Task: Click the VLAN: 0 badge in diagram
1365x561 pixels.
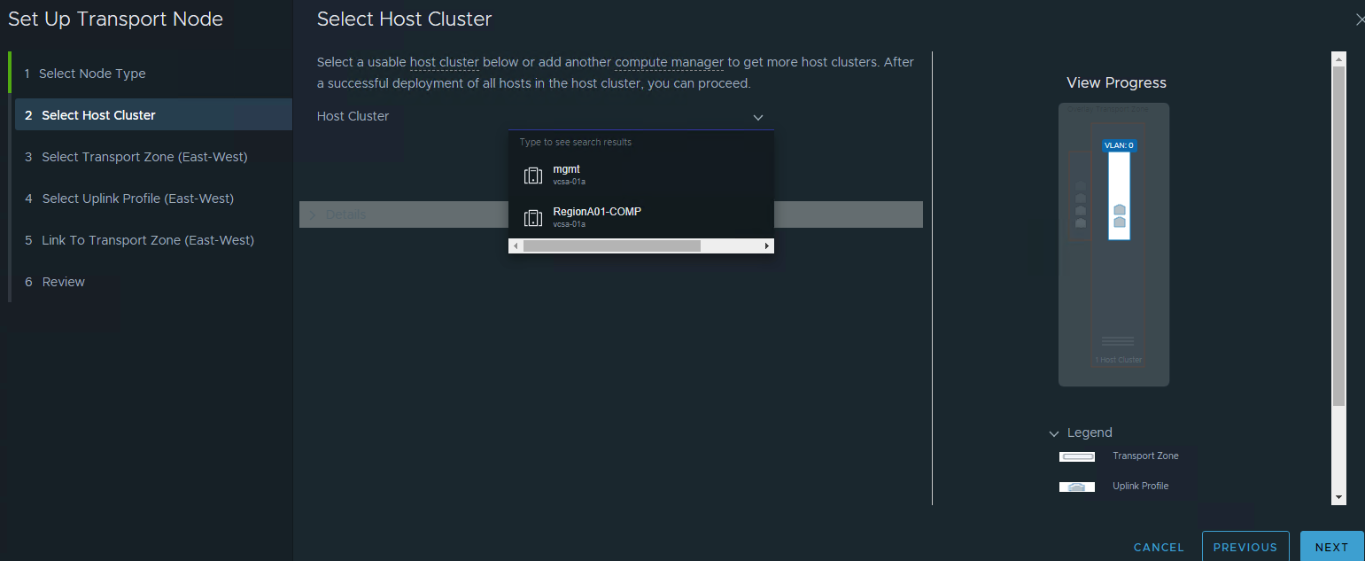Action: (1119, 145)
